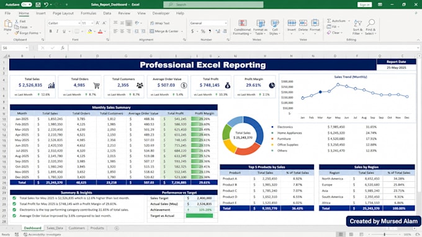Click the Cut button
The image size is (422, 237).
(20, 21)
